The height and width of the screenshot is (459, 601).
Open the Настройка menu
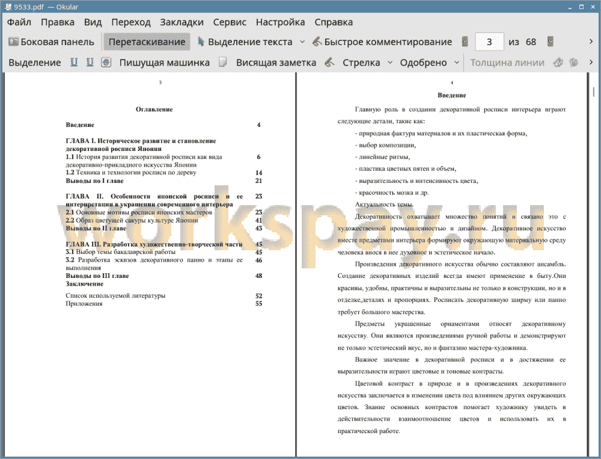pyautogui.click(x=280, y=22)
